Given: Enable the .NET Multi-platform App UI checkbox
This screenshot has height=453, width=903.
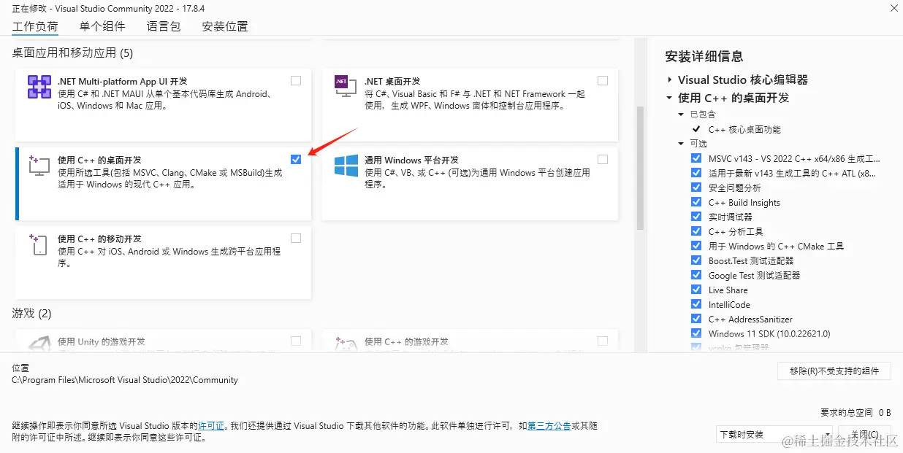Looking at the screenshot, I should [x=296, y=81].
